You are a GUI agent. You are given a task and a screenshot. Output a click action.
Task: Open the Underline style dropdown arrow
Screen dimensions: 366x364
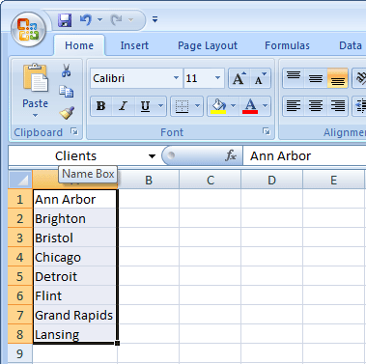(x=161, y=105)
